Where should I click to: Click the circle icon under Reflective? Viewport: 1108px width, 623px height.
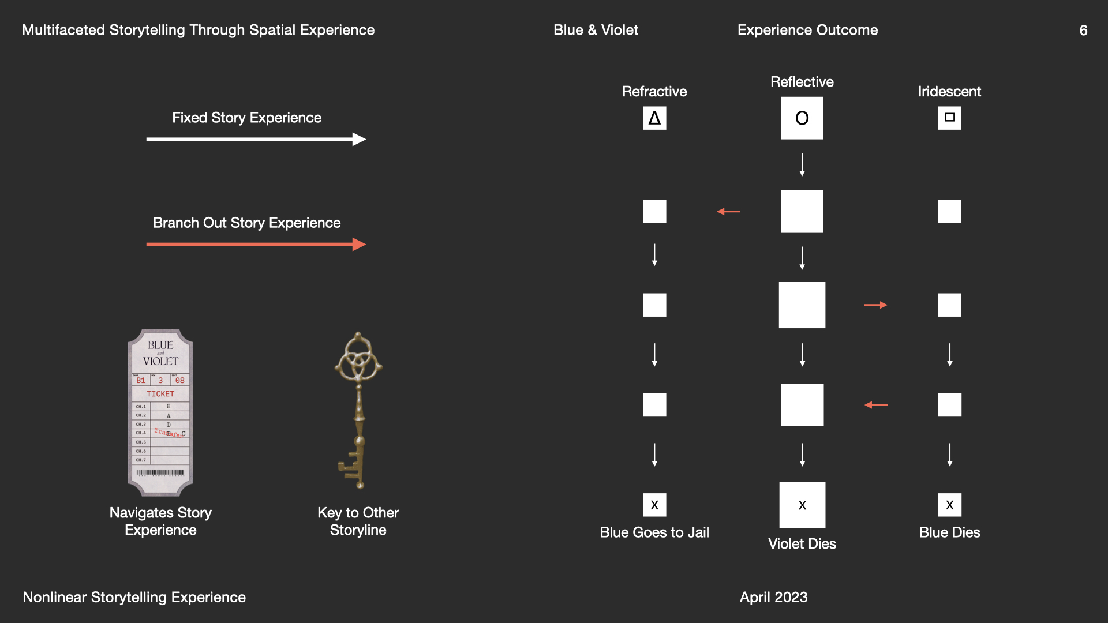click(802, 118)
